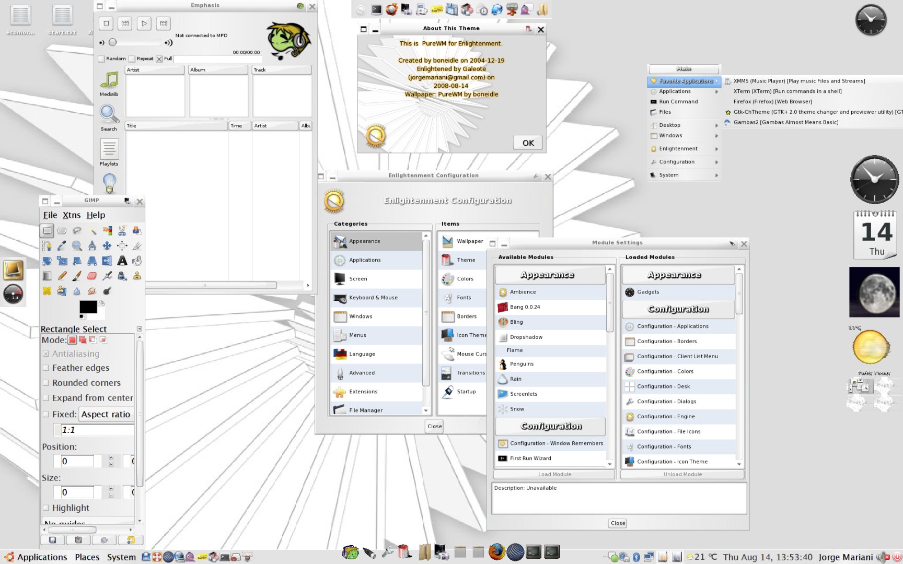Click the Load Module button
Image resolution: width=903 pixels, height=564 pixels.
click(x=554, y=475)
